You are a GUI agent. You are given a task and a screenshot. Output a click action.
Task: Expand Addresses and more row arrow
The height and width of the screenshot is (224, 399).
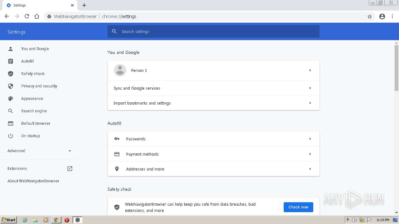[310, 169]
